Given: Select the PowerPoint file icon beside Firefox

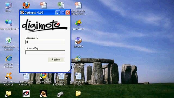Looking at the screenshot, I should [43, 5].
